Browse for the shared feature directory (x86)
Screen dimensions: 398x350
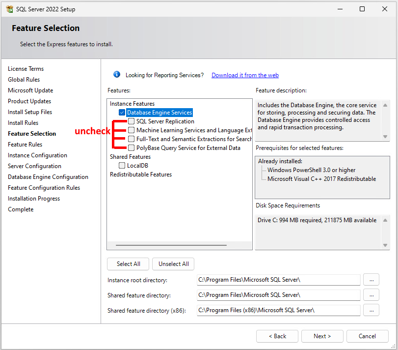click(371, 310)
